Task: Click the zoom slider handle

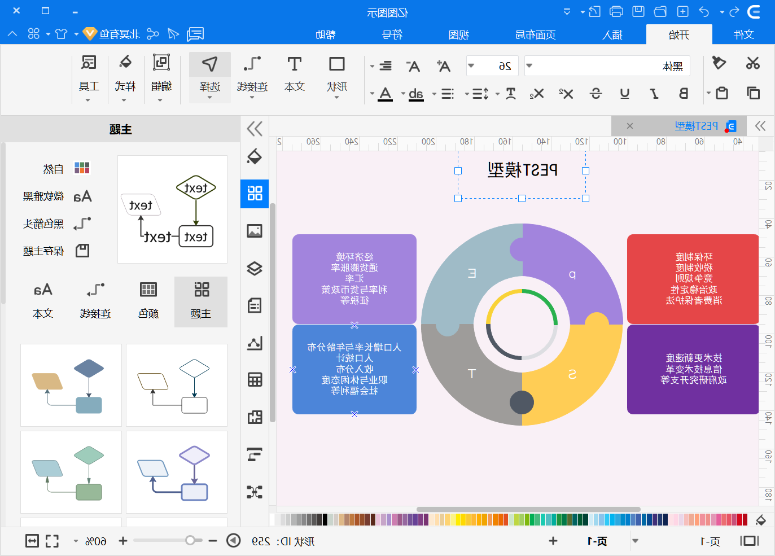Action: (x=190, y=541)
